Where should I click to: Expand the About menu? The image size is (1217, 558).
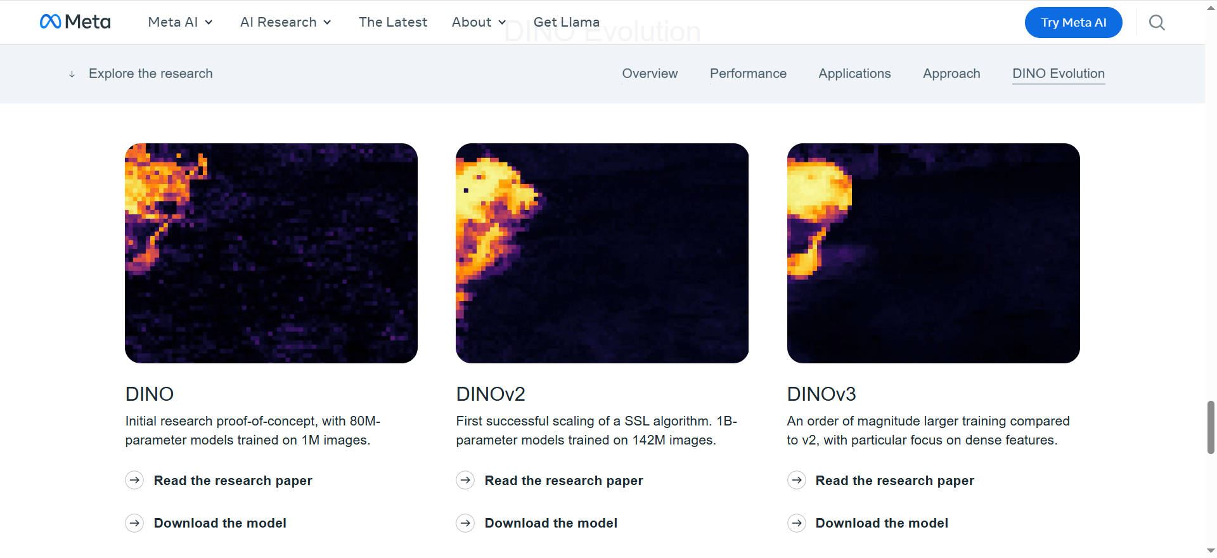click(479, 22)
